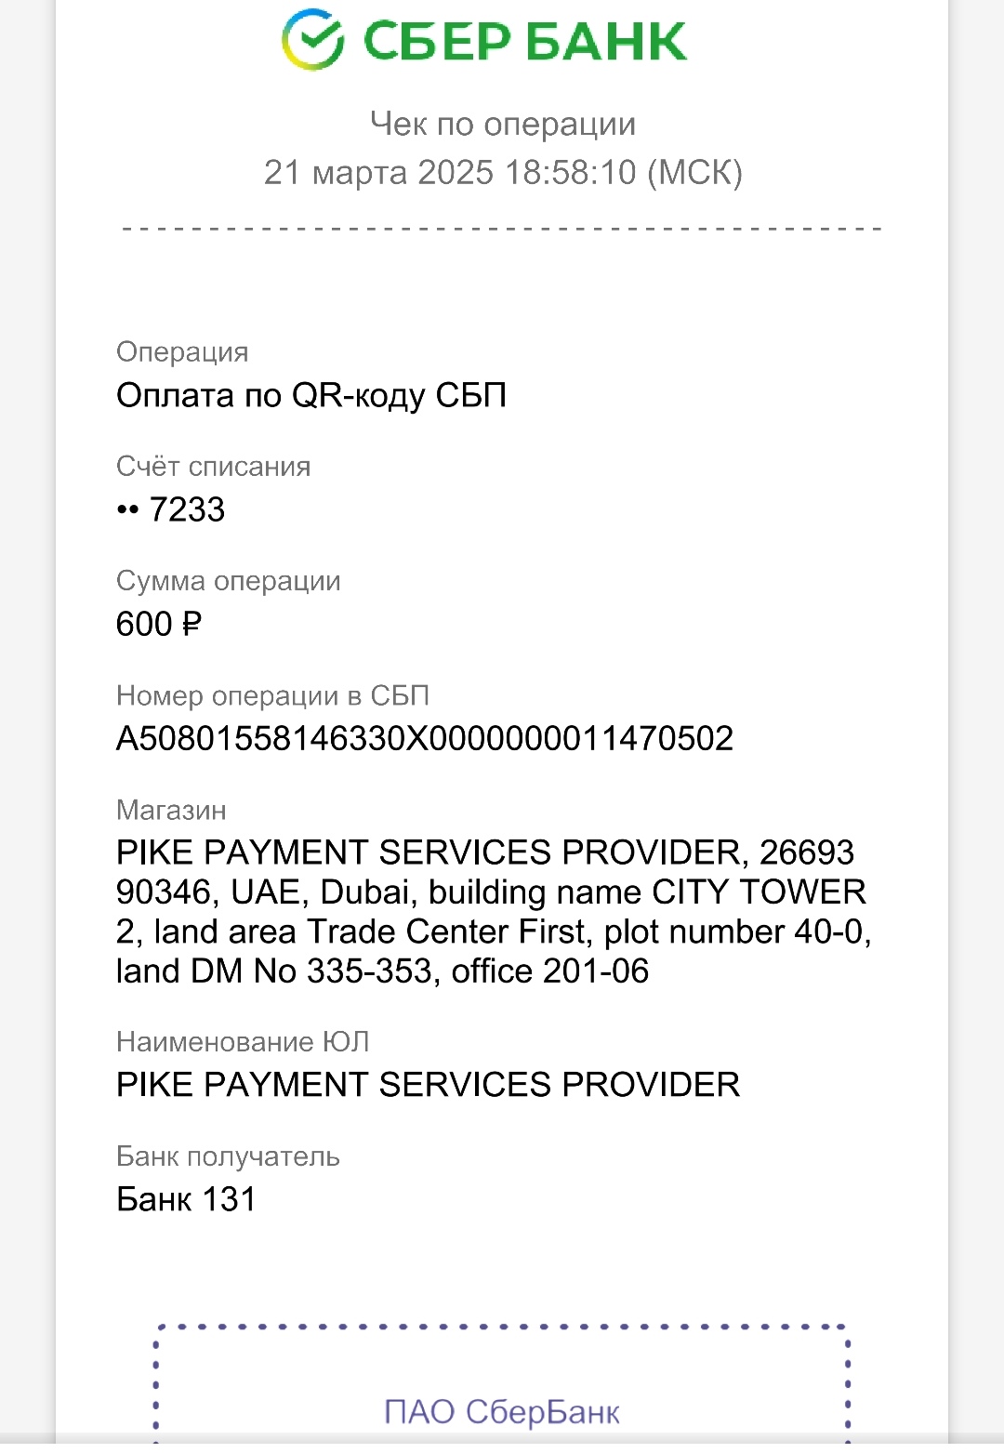Image resolution: width=1004 pixels, height=1453 pixels.
Task: Tap the Сумма операции label
Action: click(x=228, y=581)
